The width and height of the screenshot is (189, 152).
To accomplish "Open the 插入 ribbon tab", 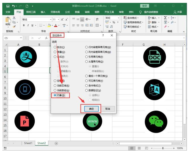I will (x=43, y=12).
